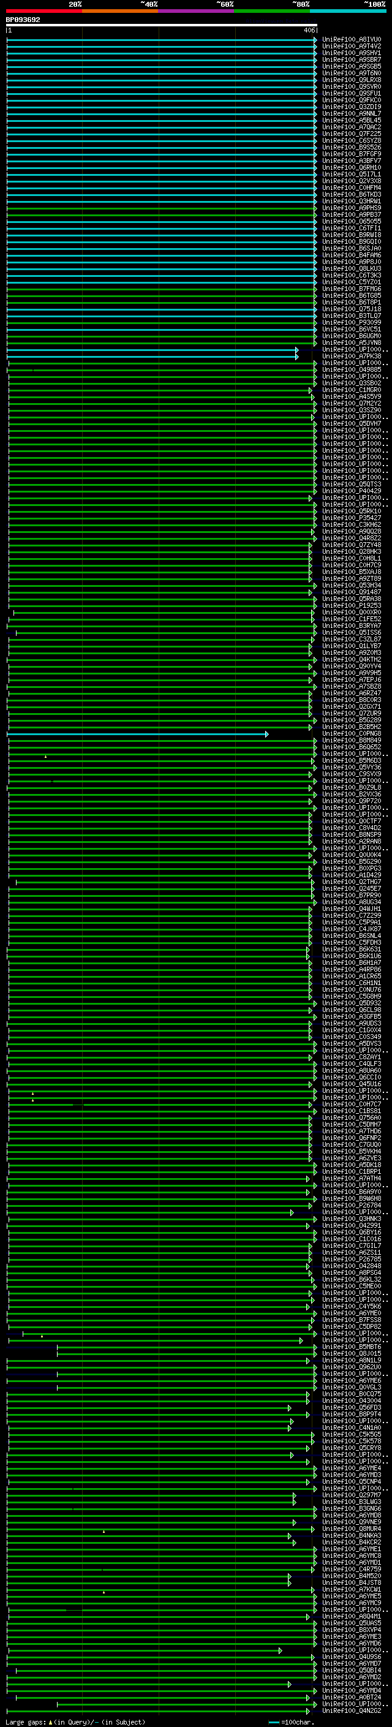This screenshot has height=1727, width=392.
Task: Select label UniRef100_C4N1A0
Action: pyautogui.click(x=352, y=1428)
